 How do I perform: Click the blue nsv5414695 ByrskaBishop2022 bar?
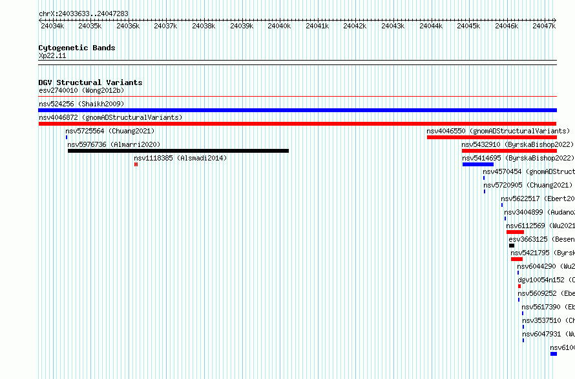coord(478,164)
